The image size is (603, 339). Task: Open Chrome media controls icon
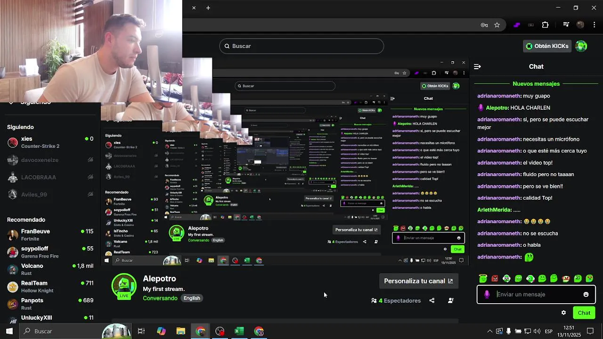566,25
